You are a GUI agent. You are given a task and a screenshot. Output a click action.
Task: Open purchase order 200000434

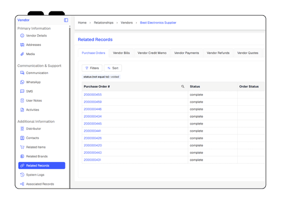pos(93,117)
